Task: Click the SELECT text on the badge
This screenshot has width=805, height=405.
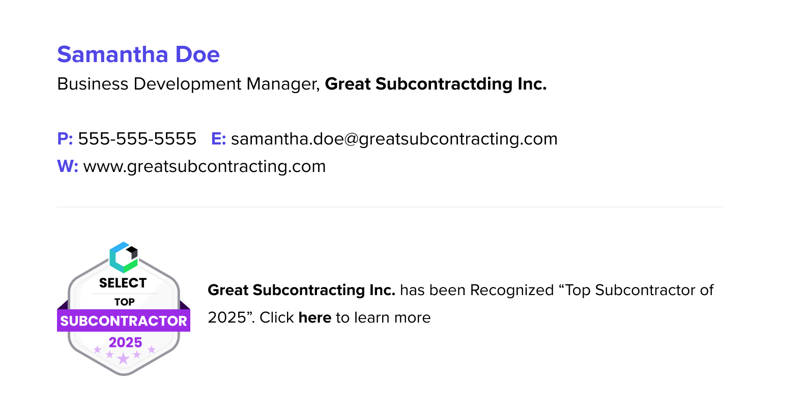Action: [123, 283]
